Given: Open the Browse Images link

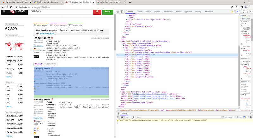Looking at the screenshot, I should (58, 25).
